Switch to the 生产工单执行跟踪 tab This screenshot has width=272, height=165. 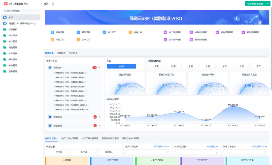[x=90, y=138]
